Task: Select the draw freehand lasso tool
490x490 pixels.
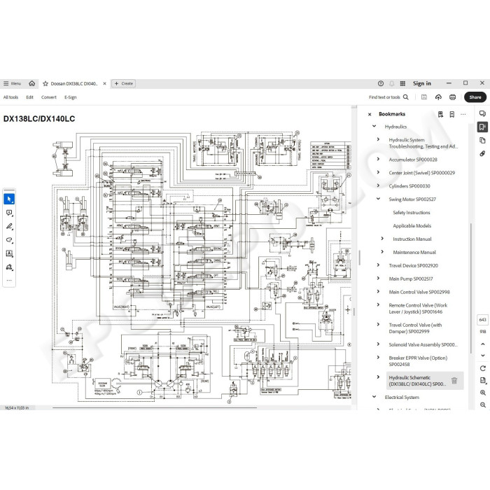Action: (x=9, y=240)
